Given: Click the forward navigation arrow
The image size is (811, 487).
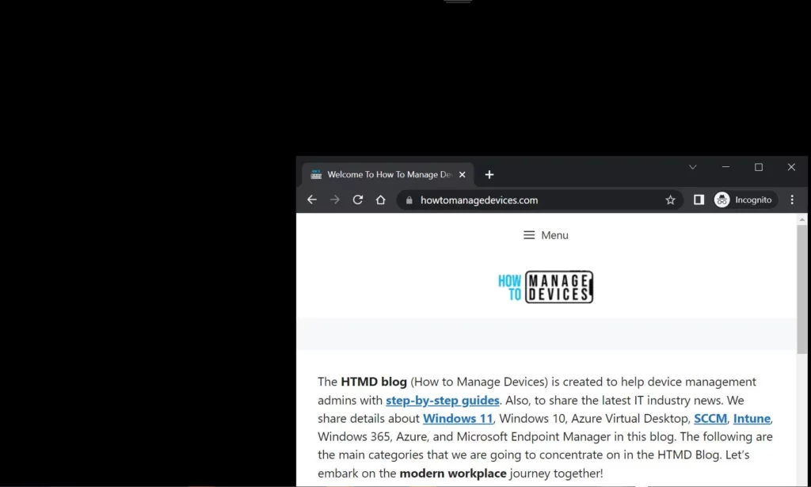Looking at the screenshot, I should coord(335,200).
